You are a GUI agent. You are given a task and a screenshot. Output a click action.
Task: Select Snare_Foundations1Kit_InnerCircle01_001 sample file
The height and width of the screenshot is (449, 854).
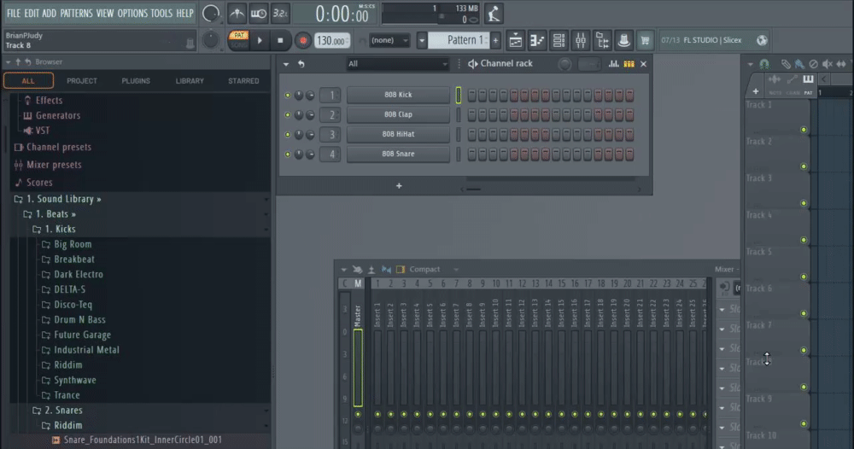[x=143, y=440]
